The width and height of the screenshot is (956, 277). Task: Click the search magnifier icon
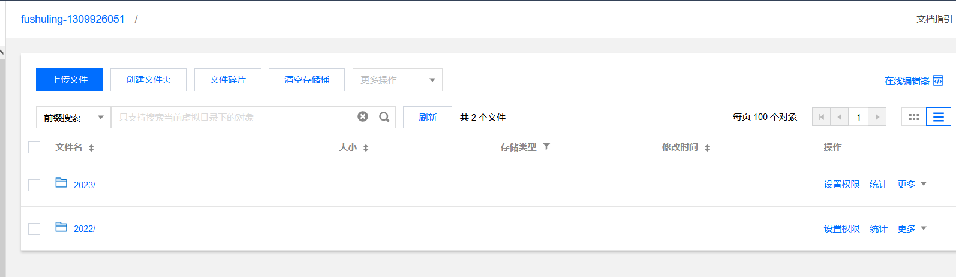(384, 117)
